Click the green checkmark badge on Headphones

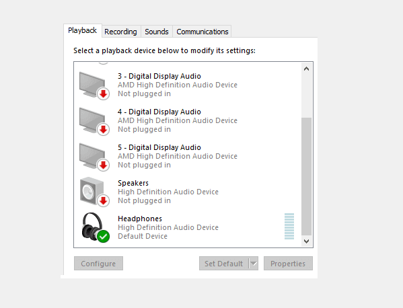[x=104, y=236]
